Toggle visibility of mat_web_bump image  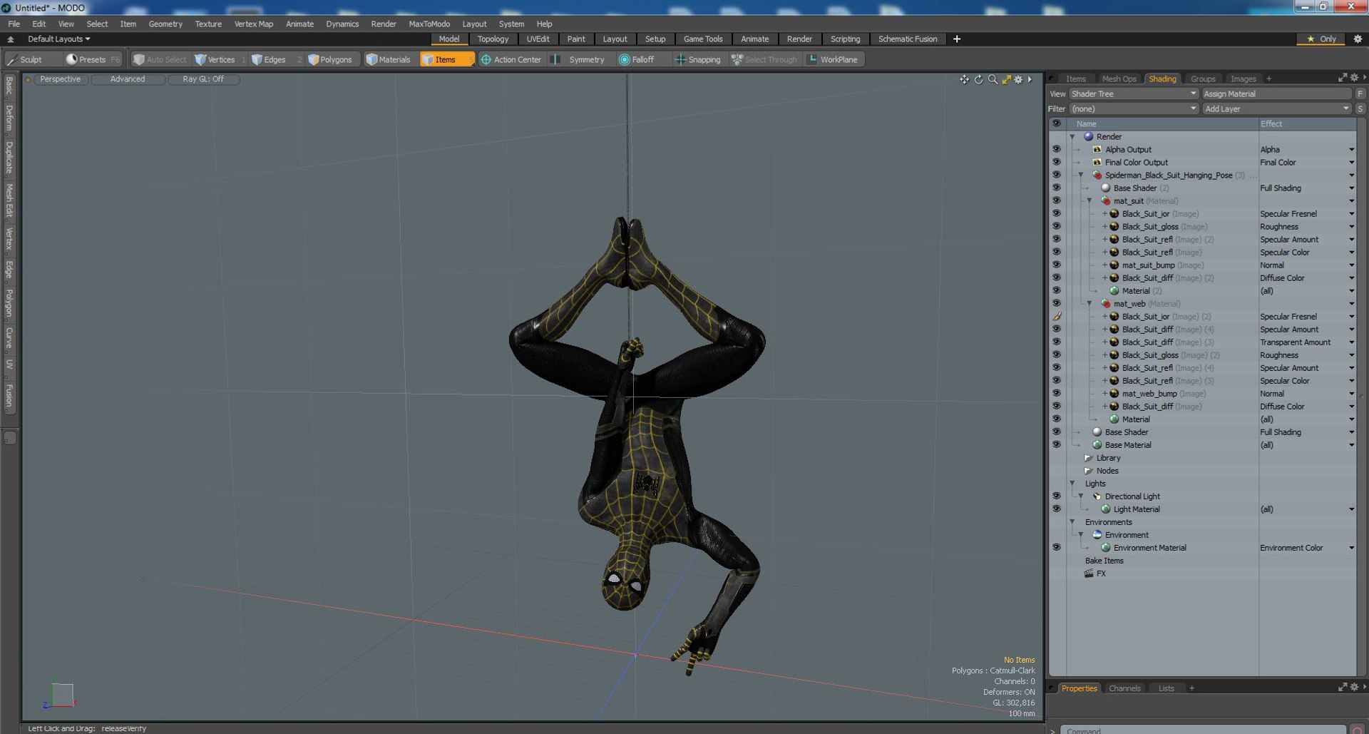(1057, 393)
